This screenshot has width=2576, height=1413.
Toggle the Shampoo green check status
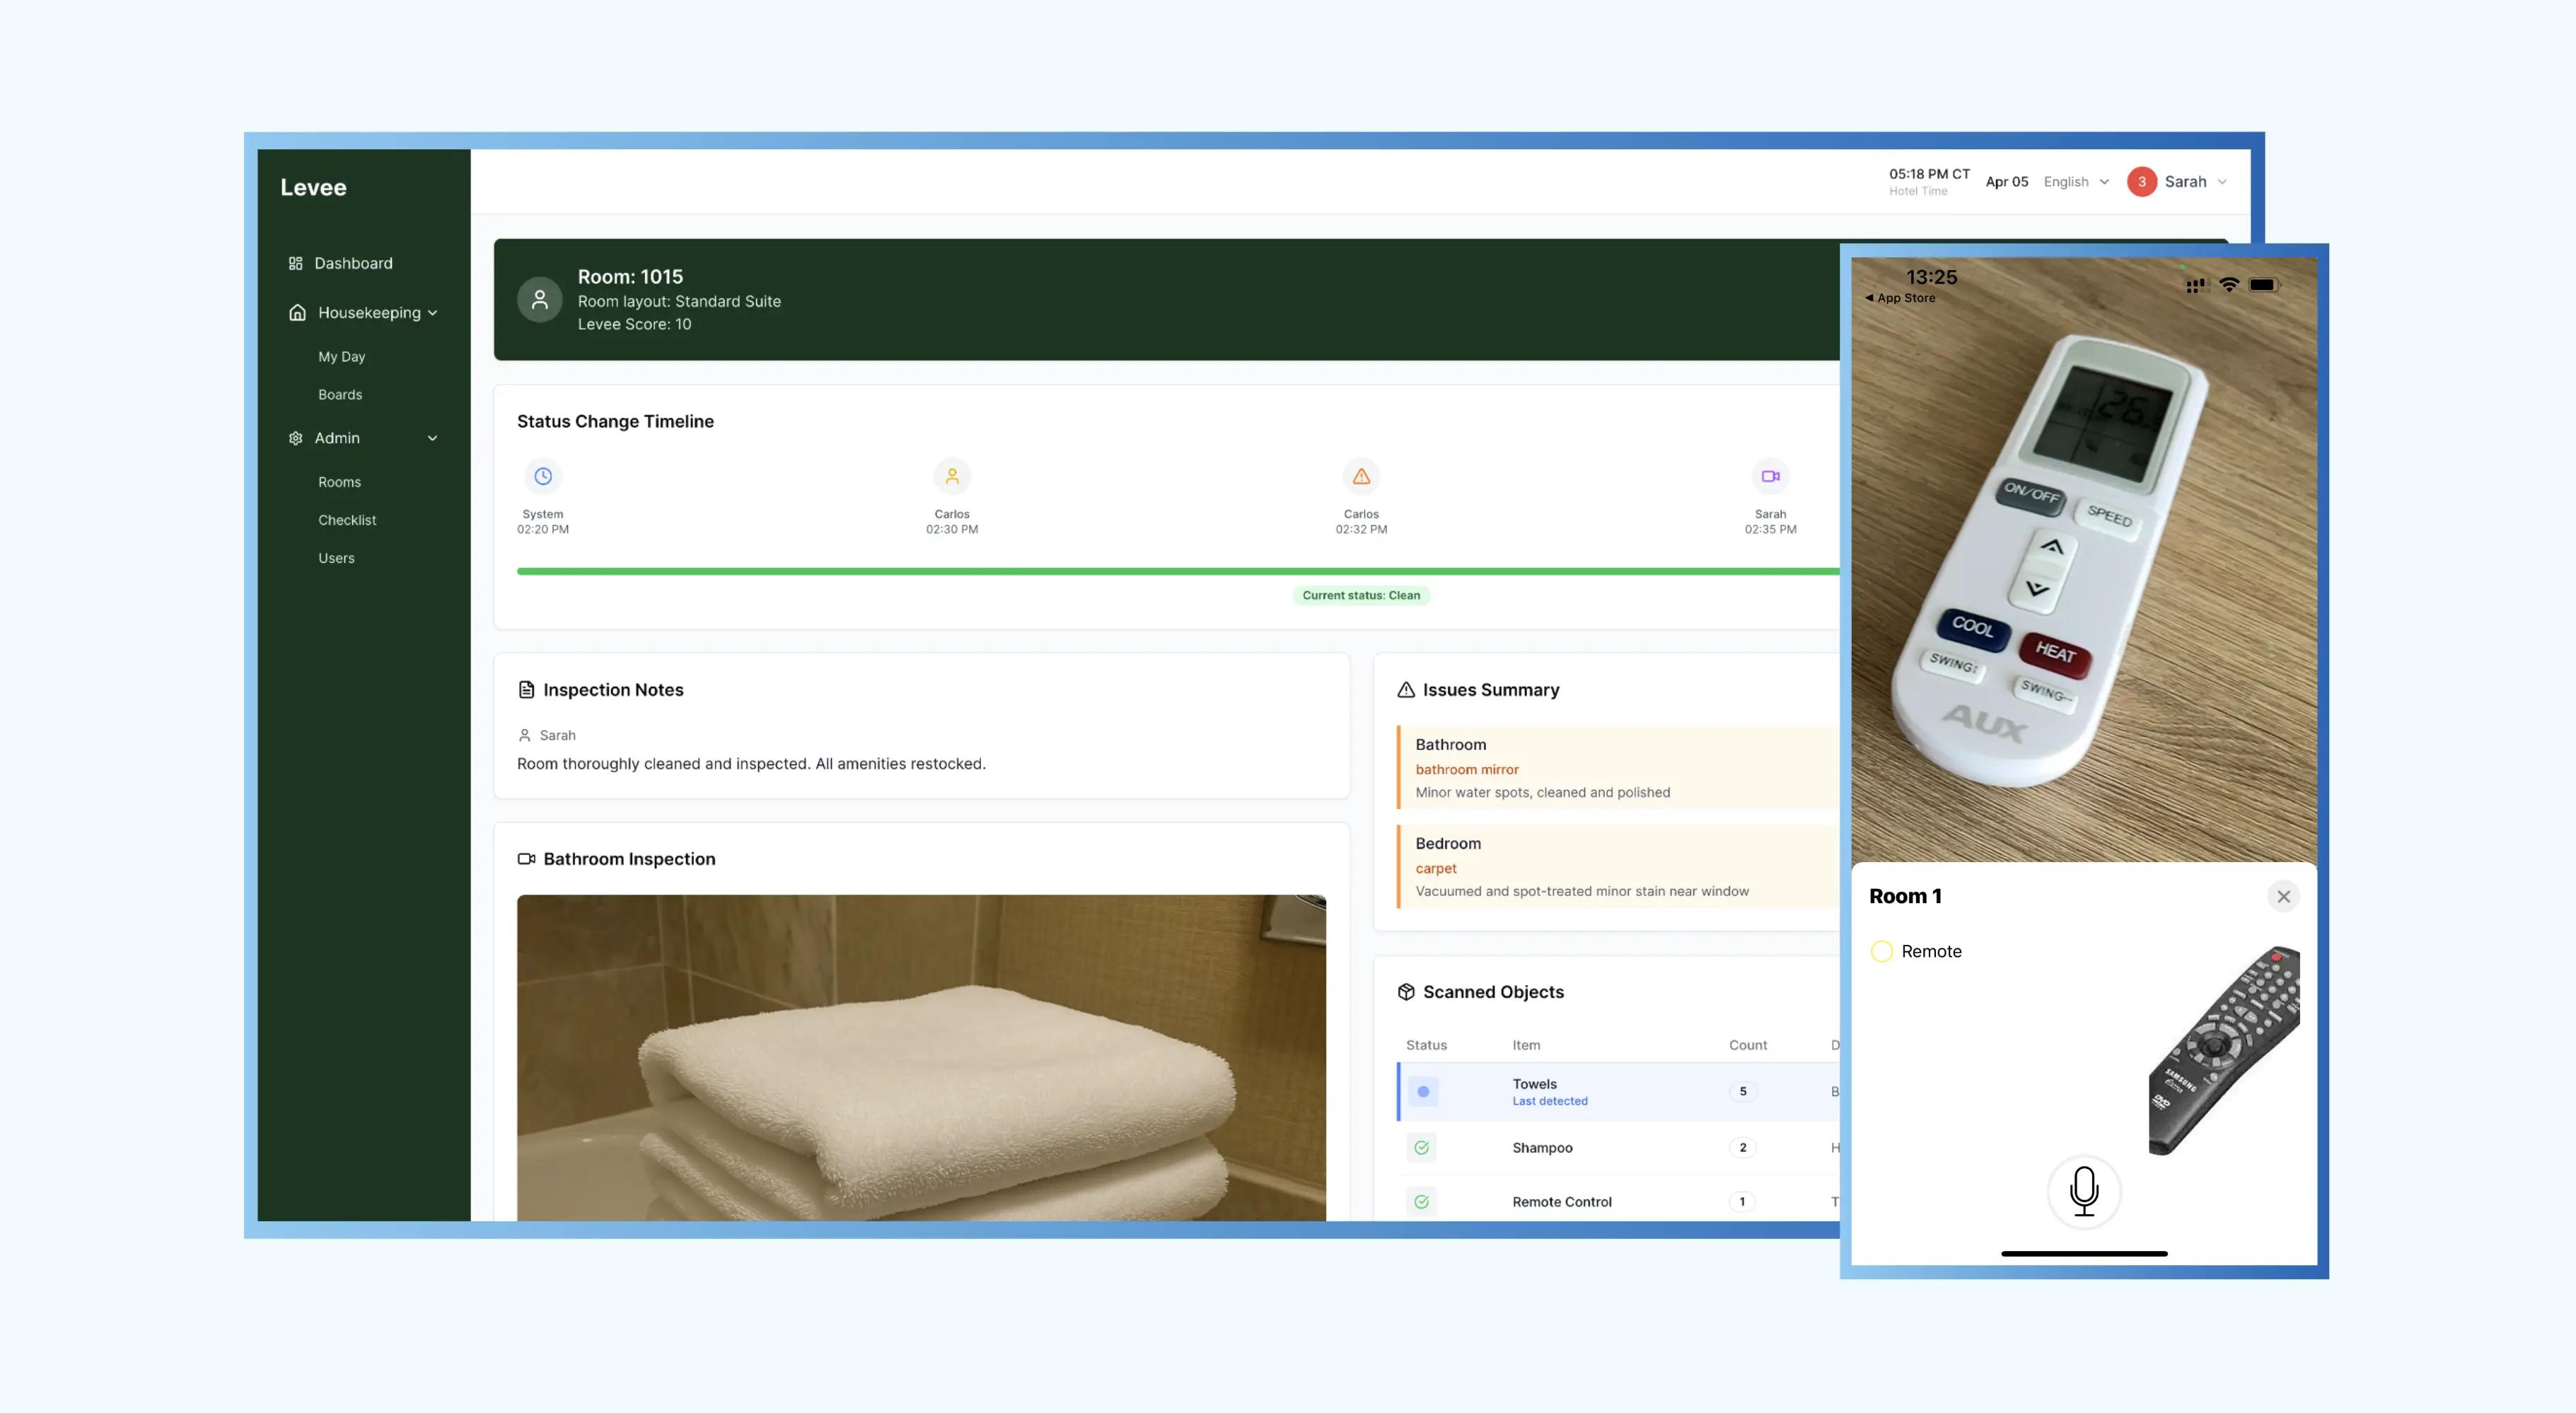point(1421,1147)
